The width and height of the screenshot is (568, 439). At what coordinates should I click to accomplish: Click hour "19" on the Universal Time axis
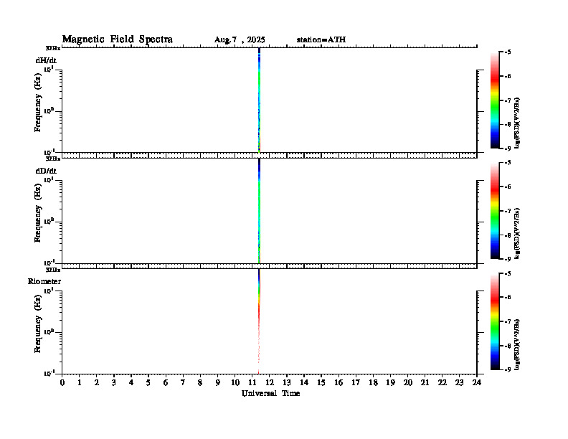390,382
